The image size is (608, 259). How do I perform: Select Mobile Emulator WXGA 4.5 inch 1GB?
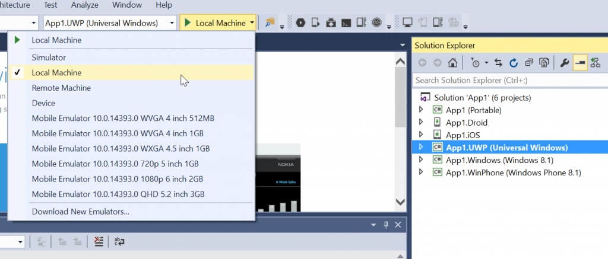(x=131, y=148)
